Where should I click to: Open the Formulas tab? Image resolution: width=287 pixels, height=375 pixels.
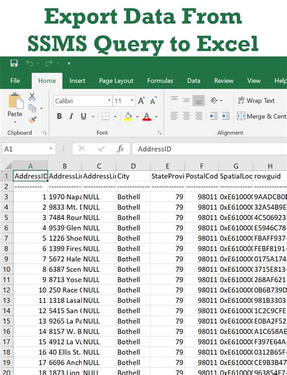(160, 81)
